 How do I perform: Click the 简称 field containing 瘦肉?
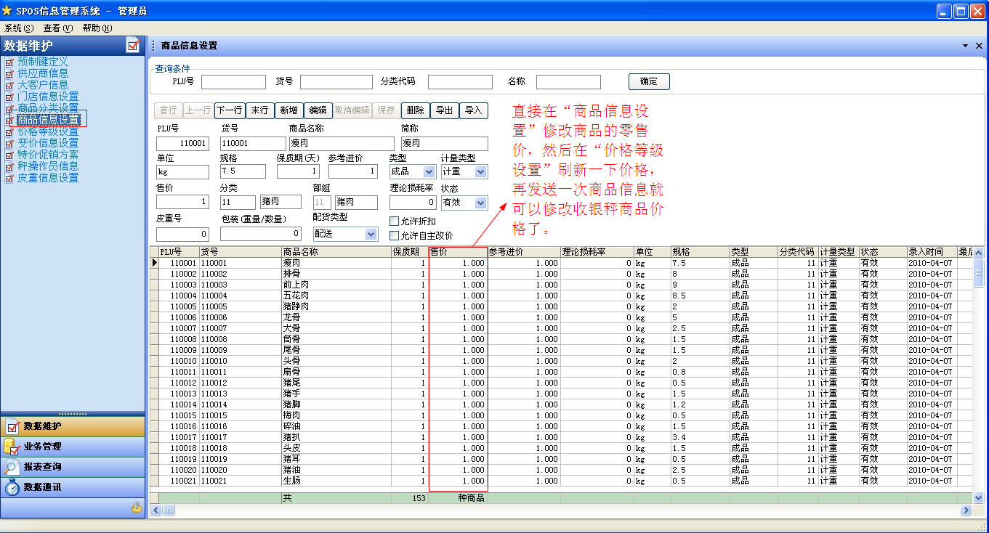(x=444, y=144)
